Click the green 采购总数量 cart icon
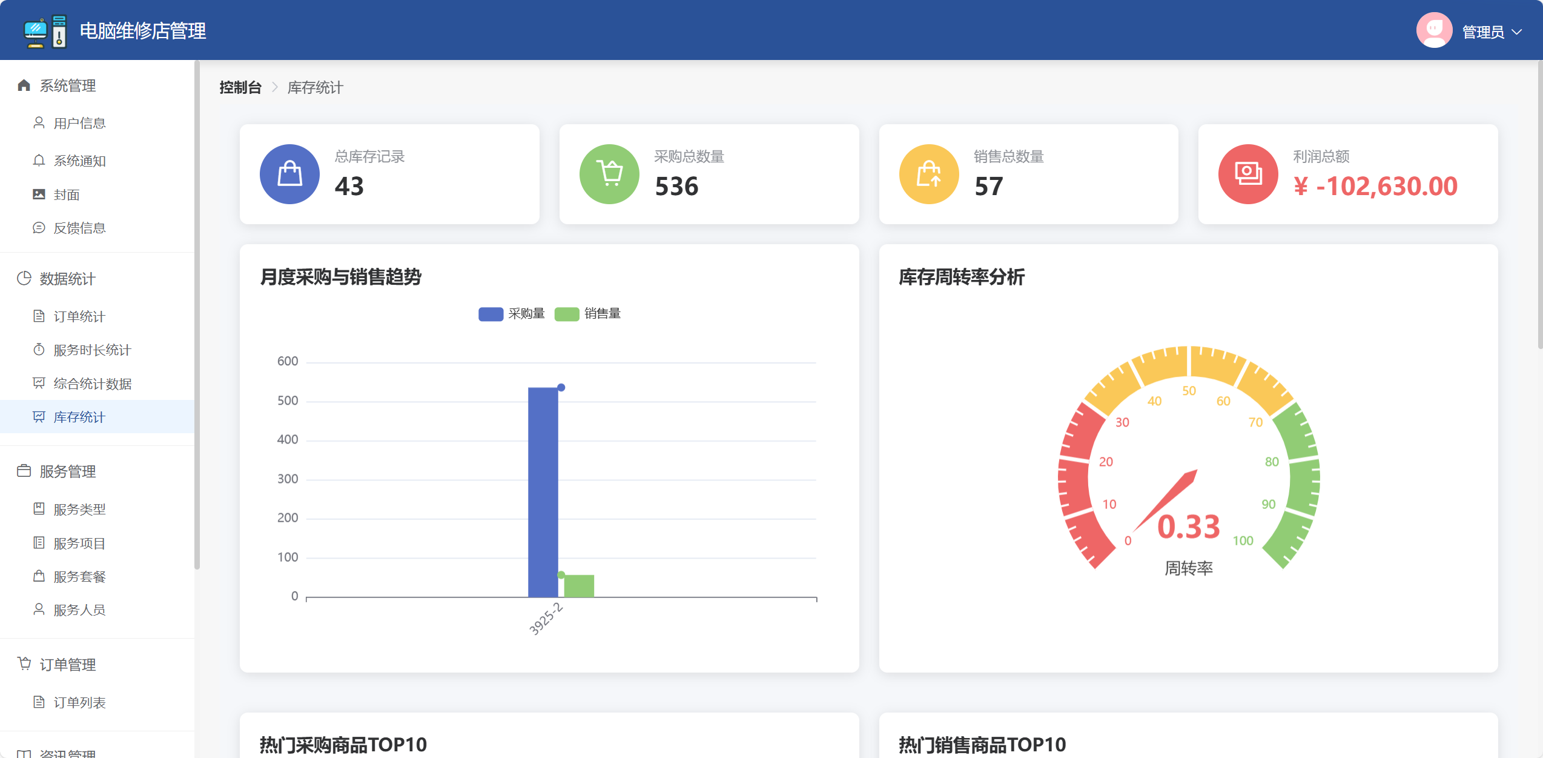Image resolution: width=1543 pixels, height=758 pixels. point(610,174)
